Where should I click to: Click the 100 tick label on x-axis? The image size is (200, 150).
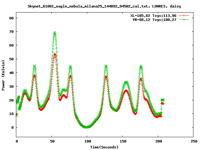tap(87, 142)
